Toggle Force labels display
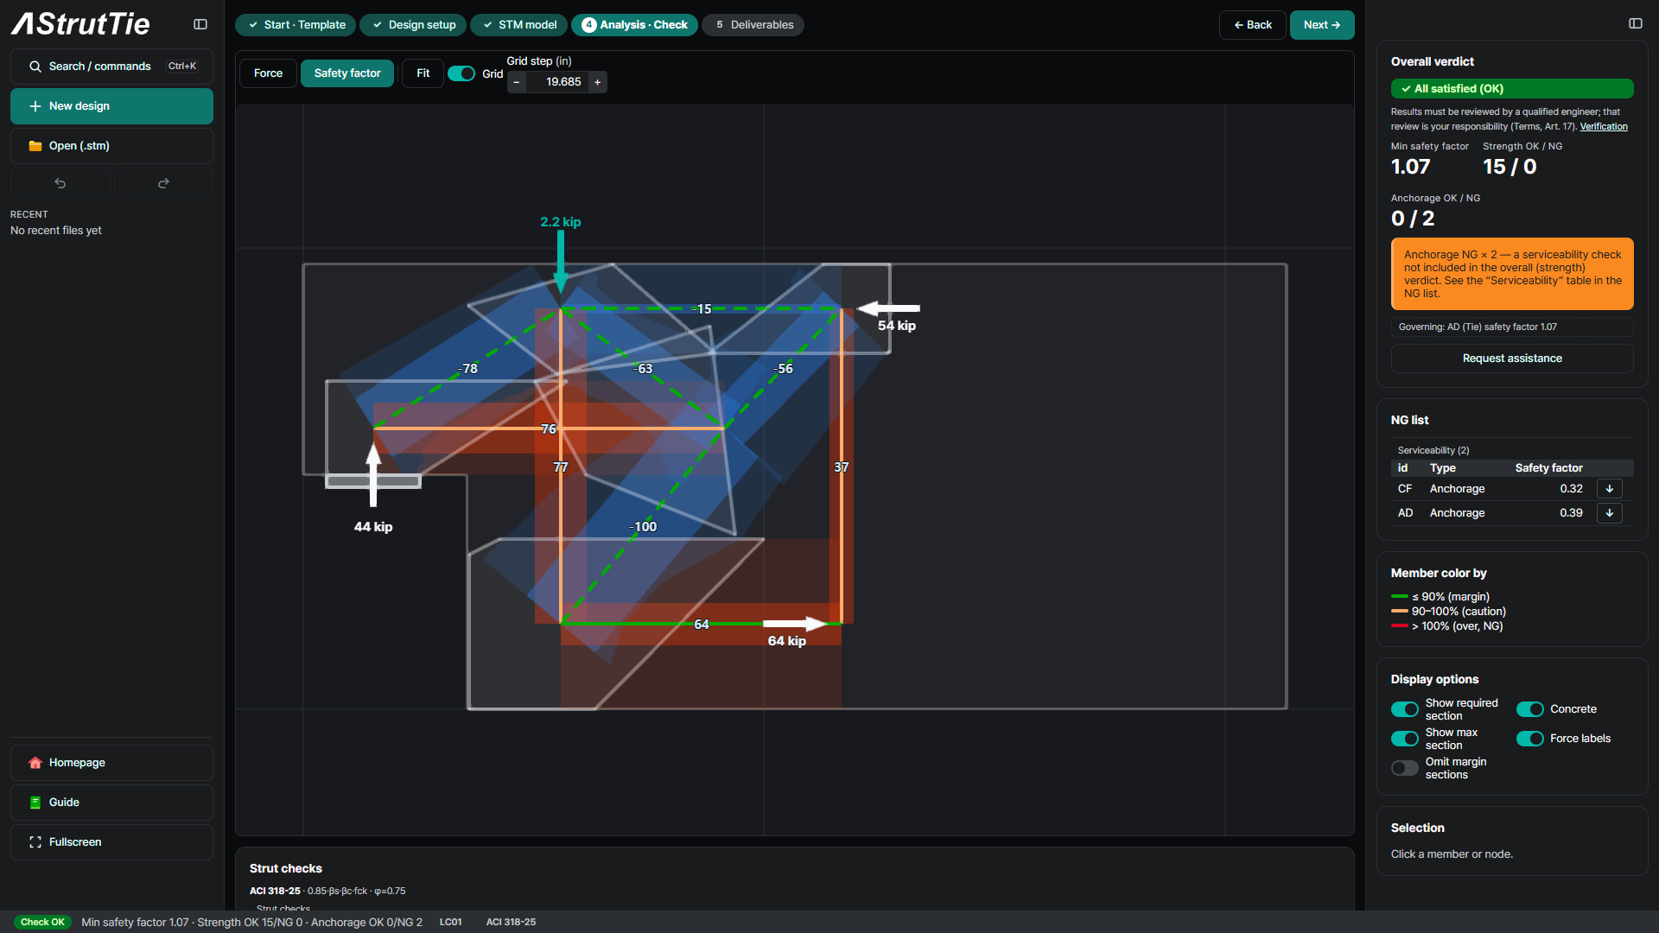Screen dimensions: 1659x933 (x=1530, y=739)
